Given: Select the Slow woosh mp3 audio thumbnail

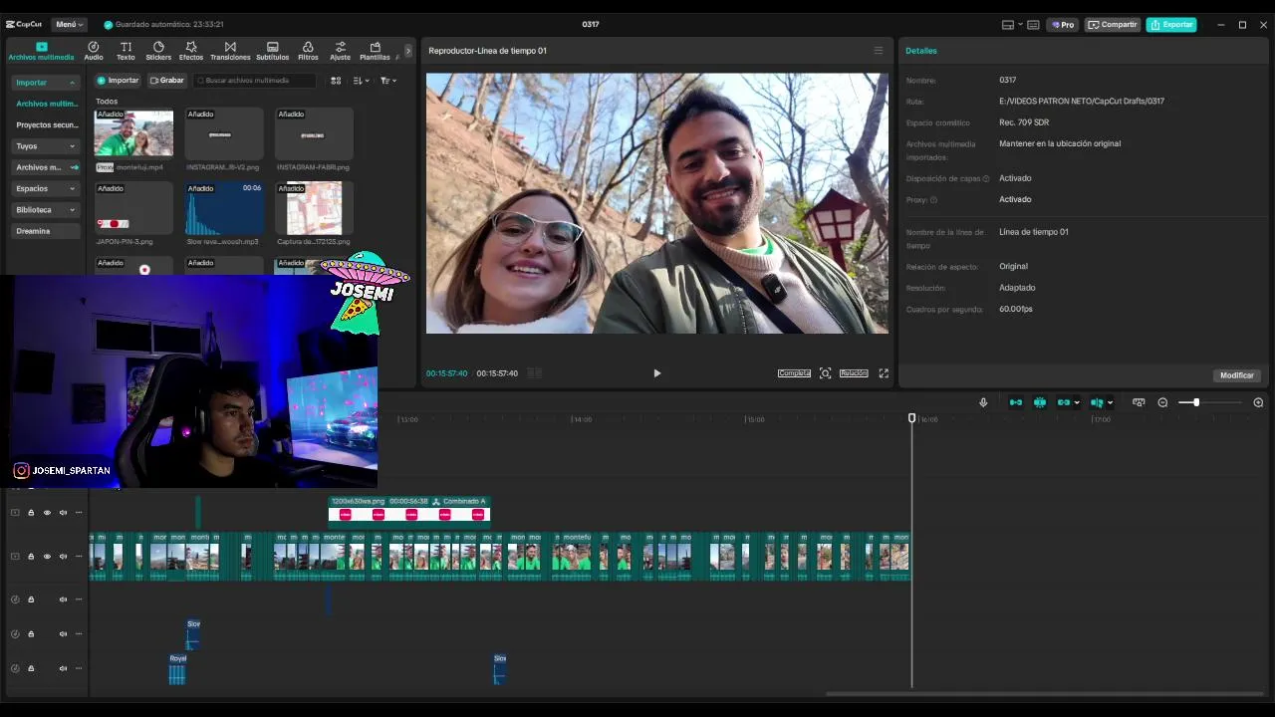Looking at the screenshot, I should click(224, 208).
